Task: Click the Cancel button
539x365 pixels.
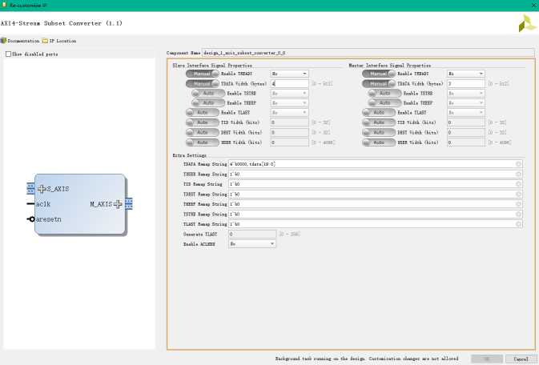Action: (x=521, y=359)
